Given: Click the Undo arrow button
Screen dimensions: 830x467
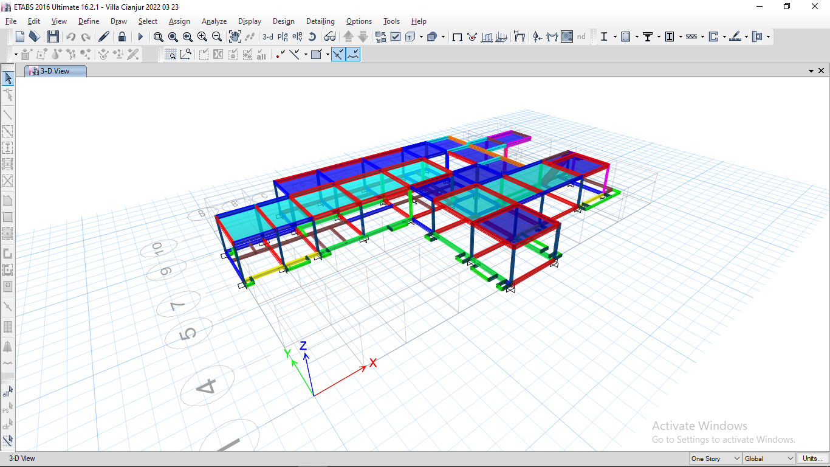Looking at the screenshot, I should (71, 36).
